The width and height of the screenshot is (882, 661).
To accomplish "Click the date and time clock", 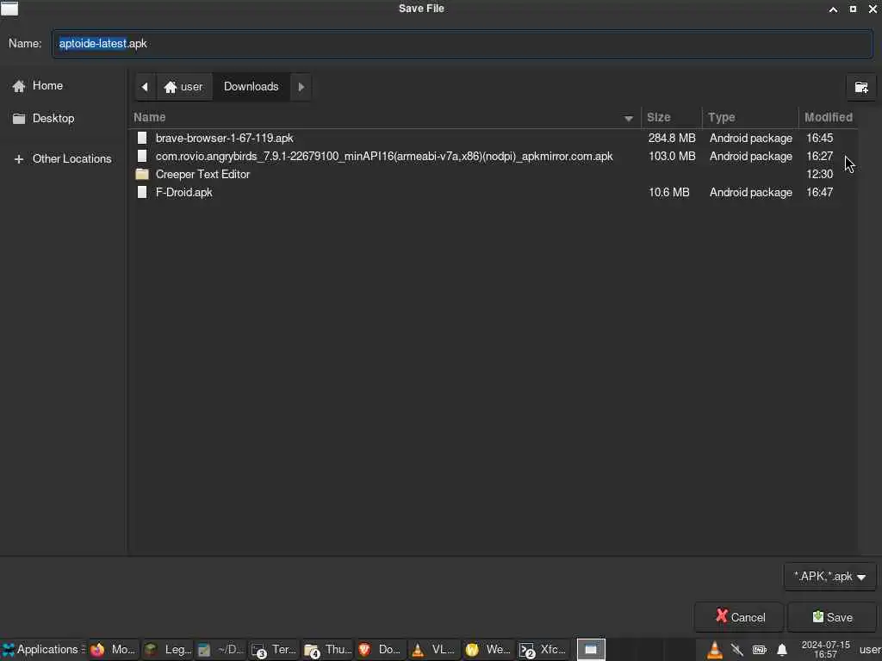I will (x=825, y=650).
